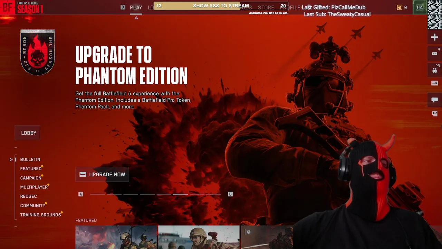Viewport: 442px width, 249px height.
Task: Click the Tab key arrow icon
Action: click(x=434, y=83)
